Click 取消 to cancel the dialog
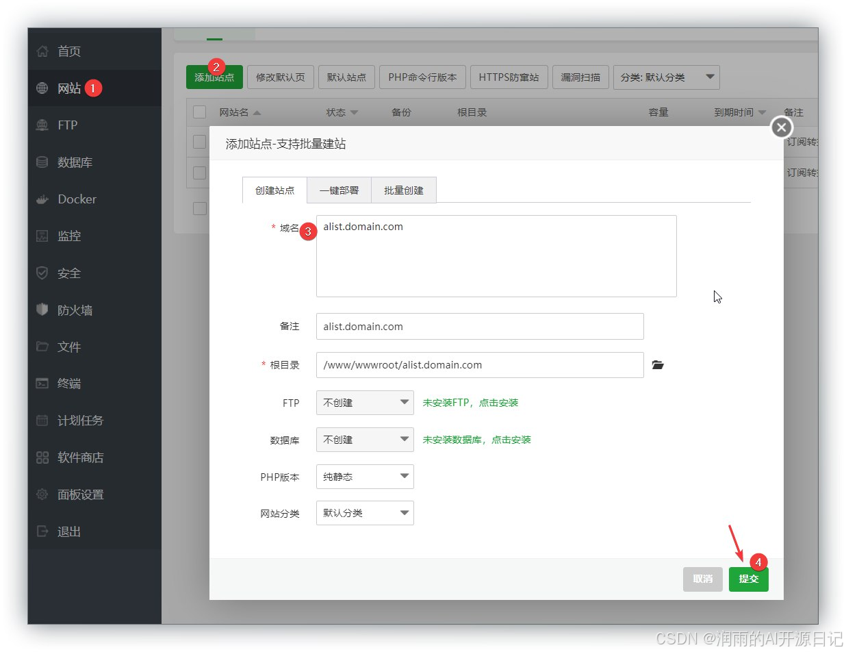846x652 pixels. coord(703,579)
